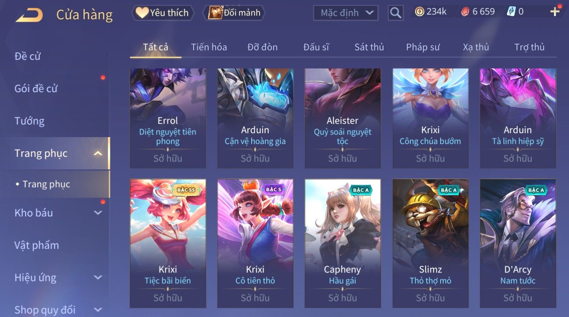Tap the blue voucher ticket icon

pos(511,12)
